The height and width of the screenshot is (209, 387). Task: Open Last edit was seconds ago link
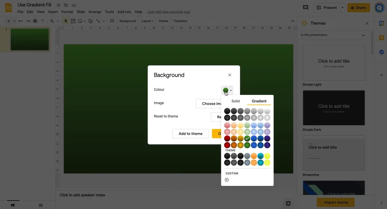169,12
